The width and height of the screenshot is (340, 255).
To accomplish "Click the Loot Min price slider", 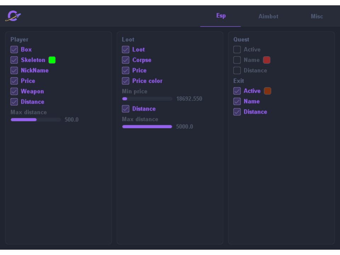I will 147,99.
